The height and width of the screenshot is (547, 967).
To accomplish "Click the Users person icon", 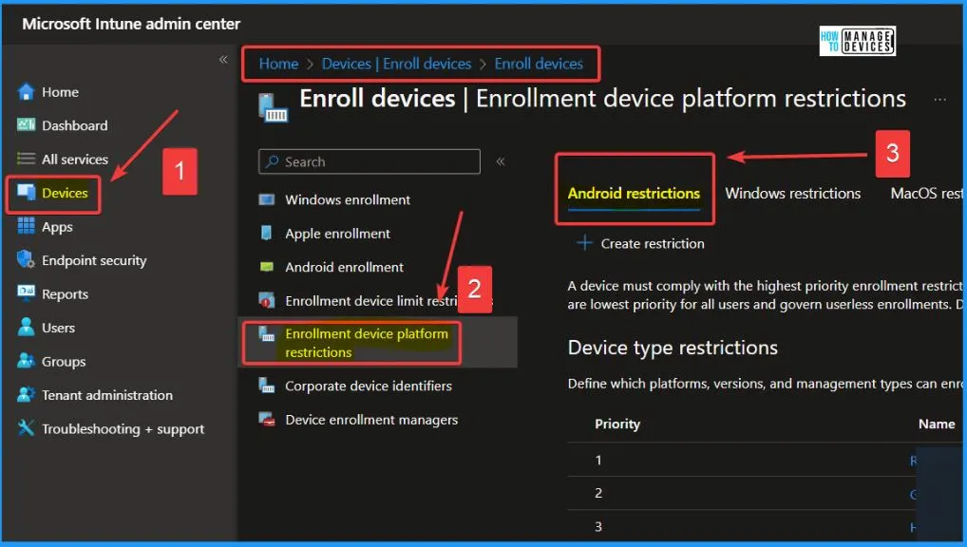I will 26,328.
